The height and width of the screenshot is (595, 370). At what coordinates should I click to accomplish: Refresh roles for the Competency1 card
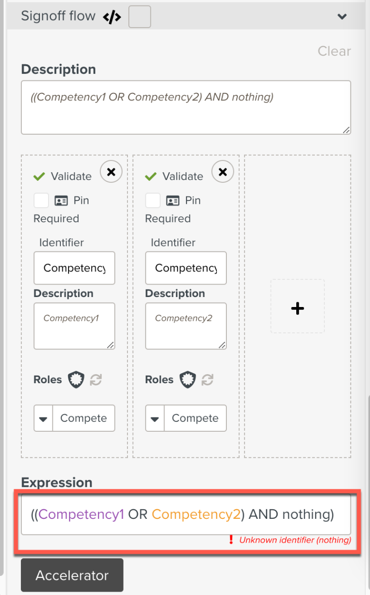96,380
